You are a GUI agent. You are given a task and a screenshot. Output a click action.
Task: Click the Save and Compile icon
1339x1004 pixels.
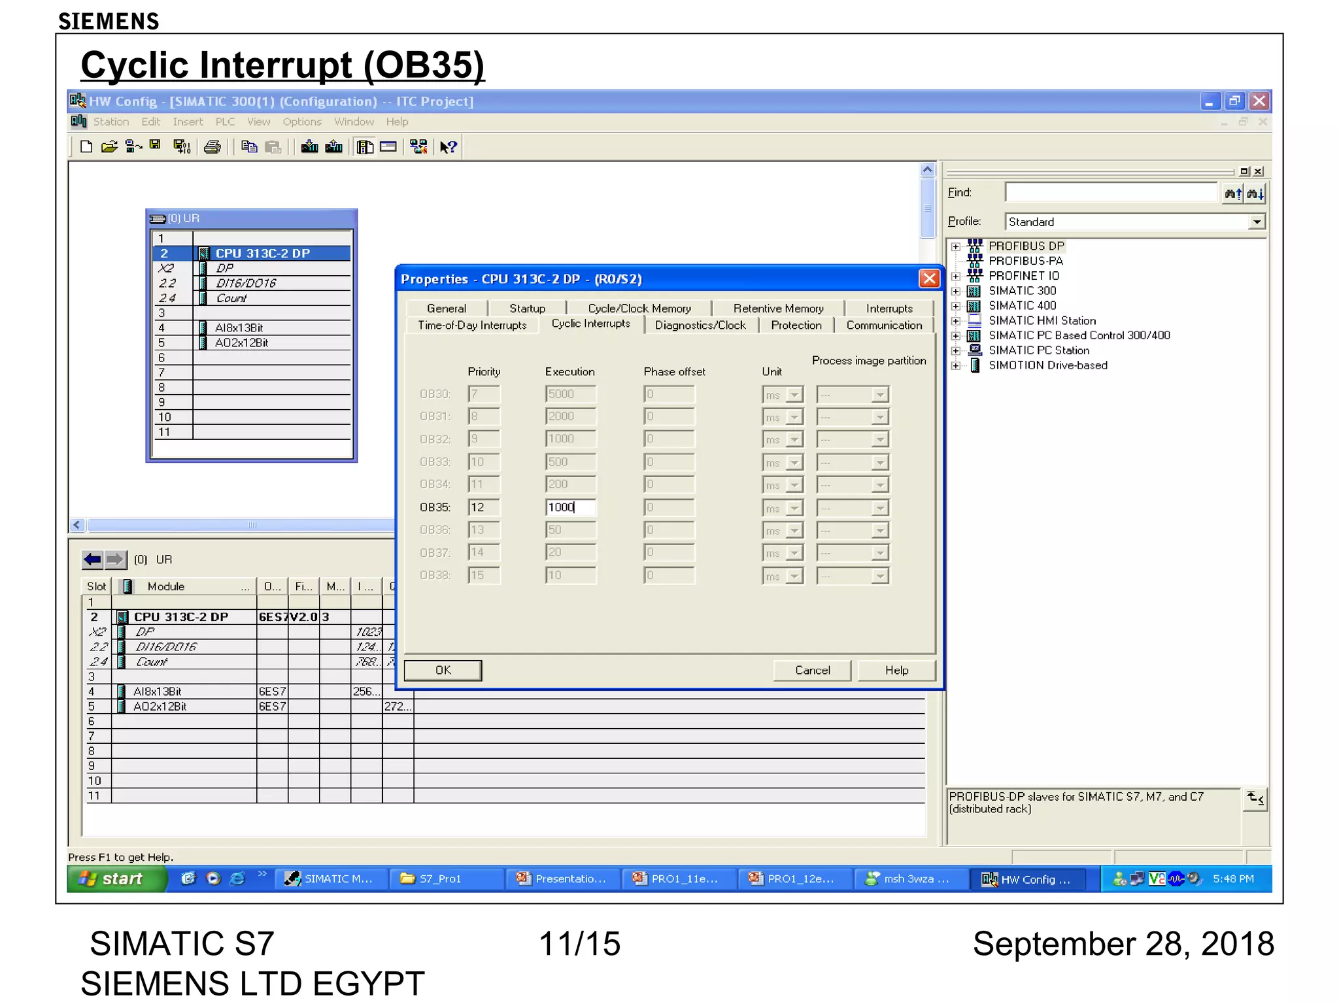click(x=182, y=146)
